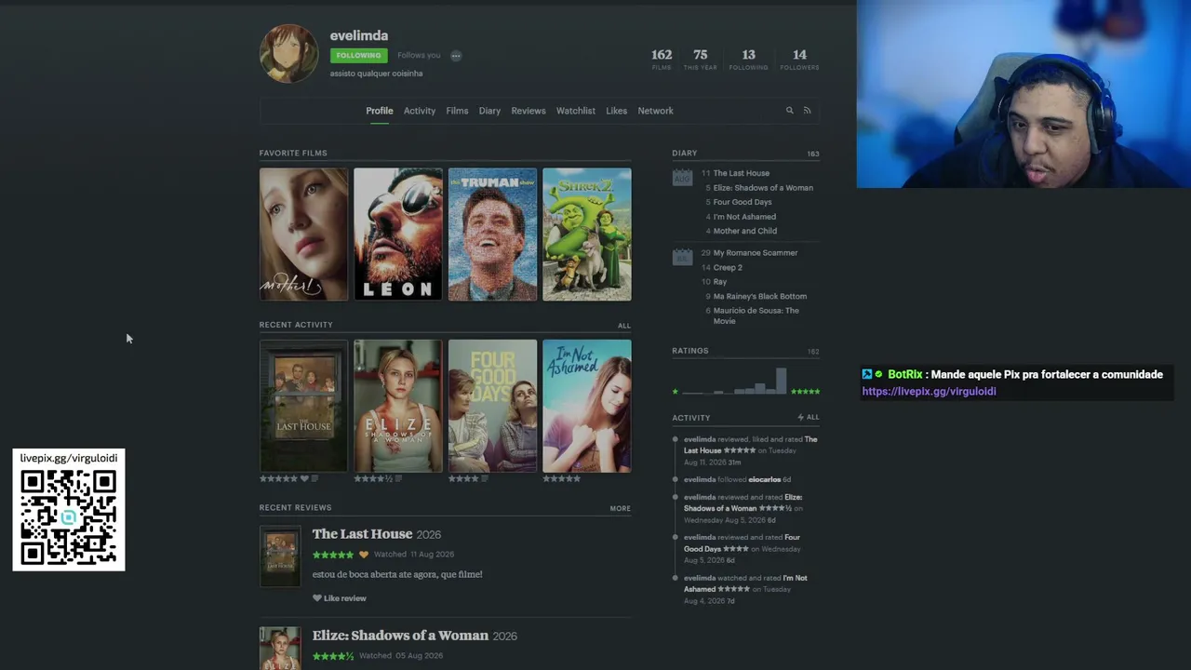1191x670 pixels.
Task: Click the Aug calendar icon in Diary
Action: click(682, 177)
